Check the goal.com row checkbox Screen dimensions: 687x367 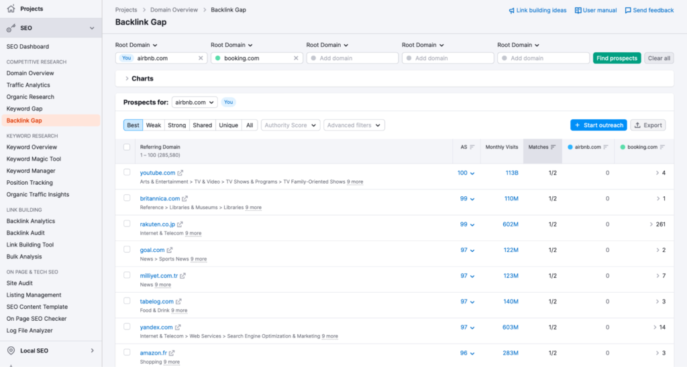point(127,249)
